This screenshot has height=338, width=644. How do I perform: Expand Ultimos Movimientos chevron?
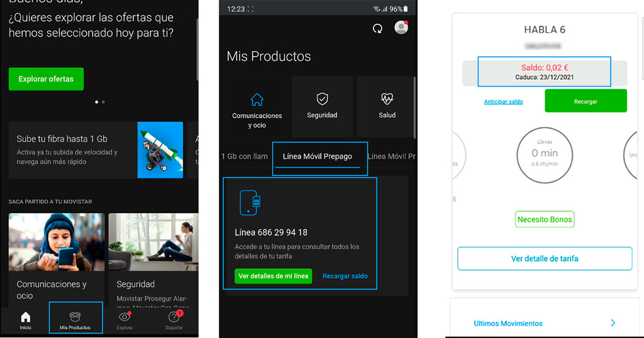click(613, 323)
